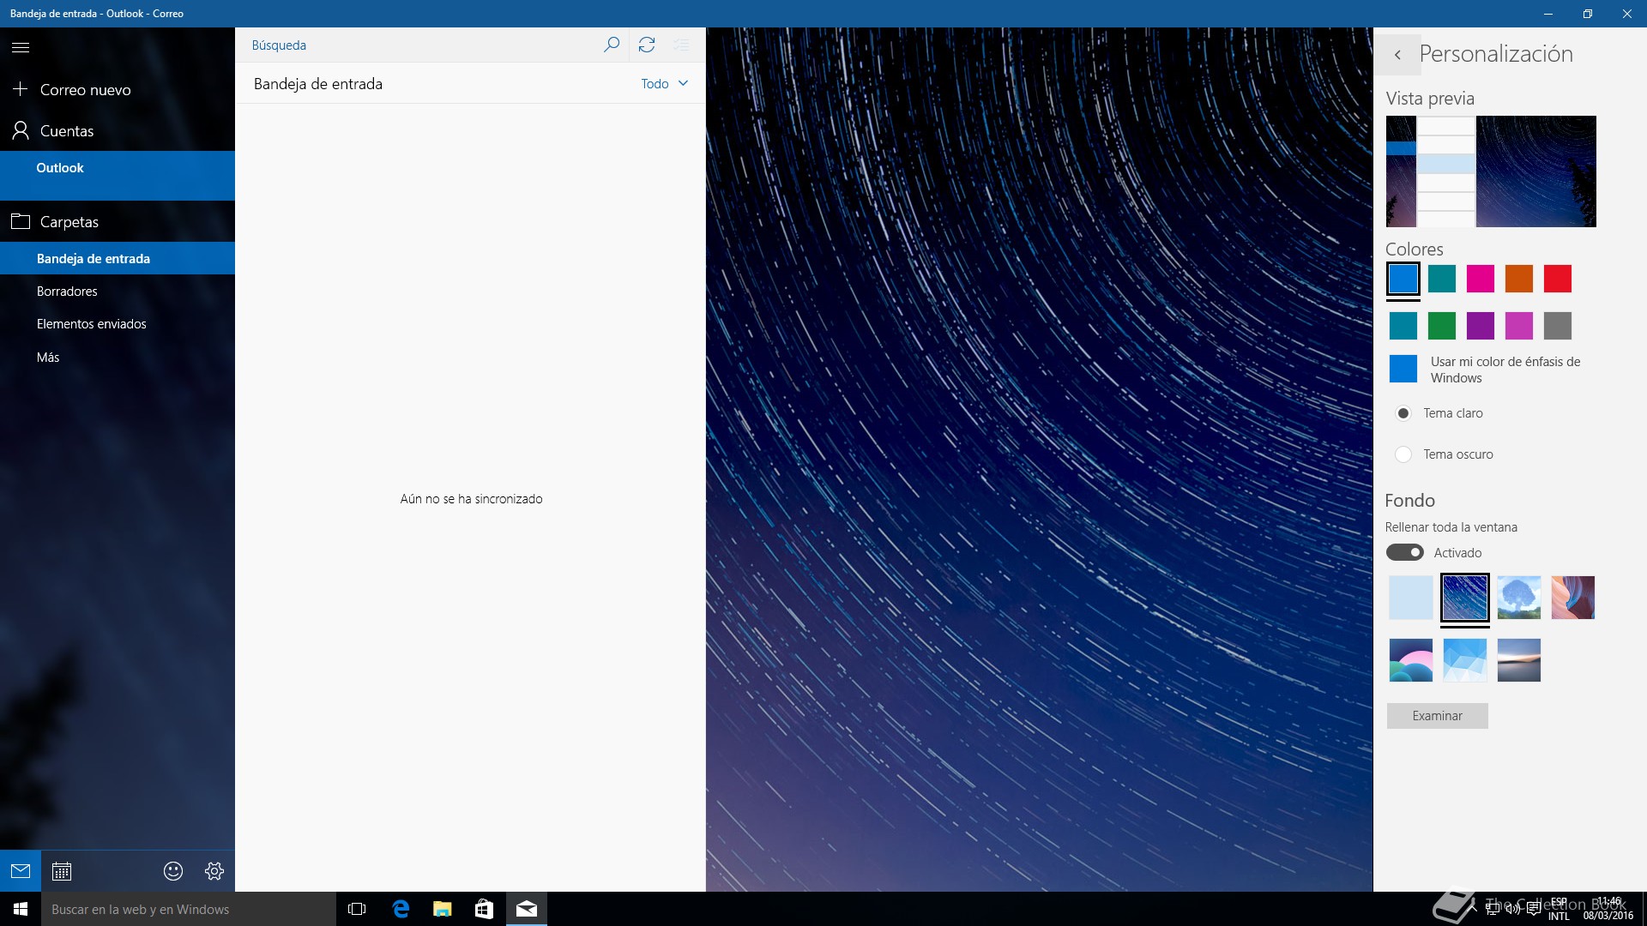Enter selection mode via list icon
The width and height of the screenshot is (1647, 926).
click(681, 45)
